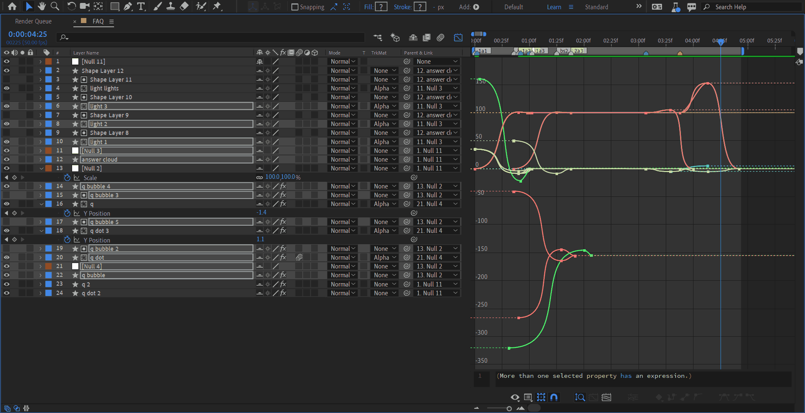Enable the Snapping checkbox
This screenshot has width=805, height=413.
click(x=295, y=7)
